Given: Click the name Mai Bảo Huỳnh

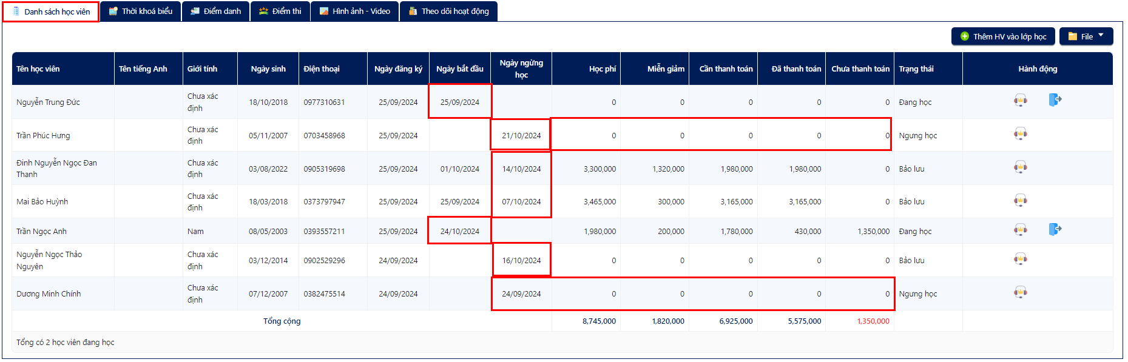Looking at the screenshot, I should 42,201.
